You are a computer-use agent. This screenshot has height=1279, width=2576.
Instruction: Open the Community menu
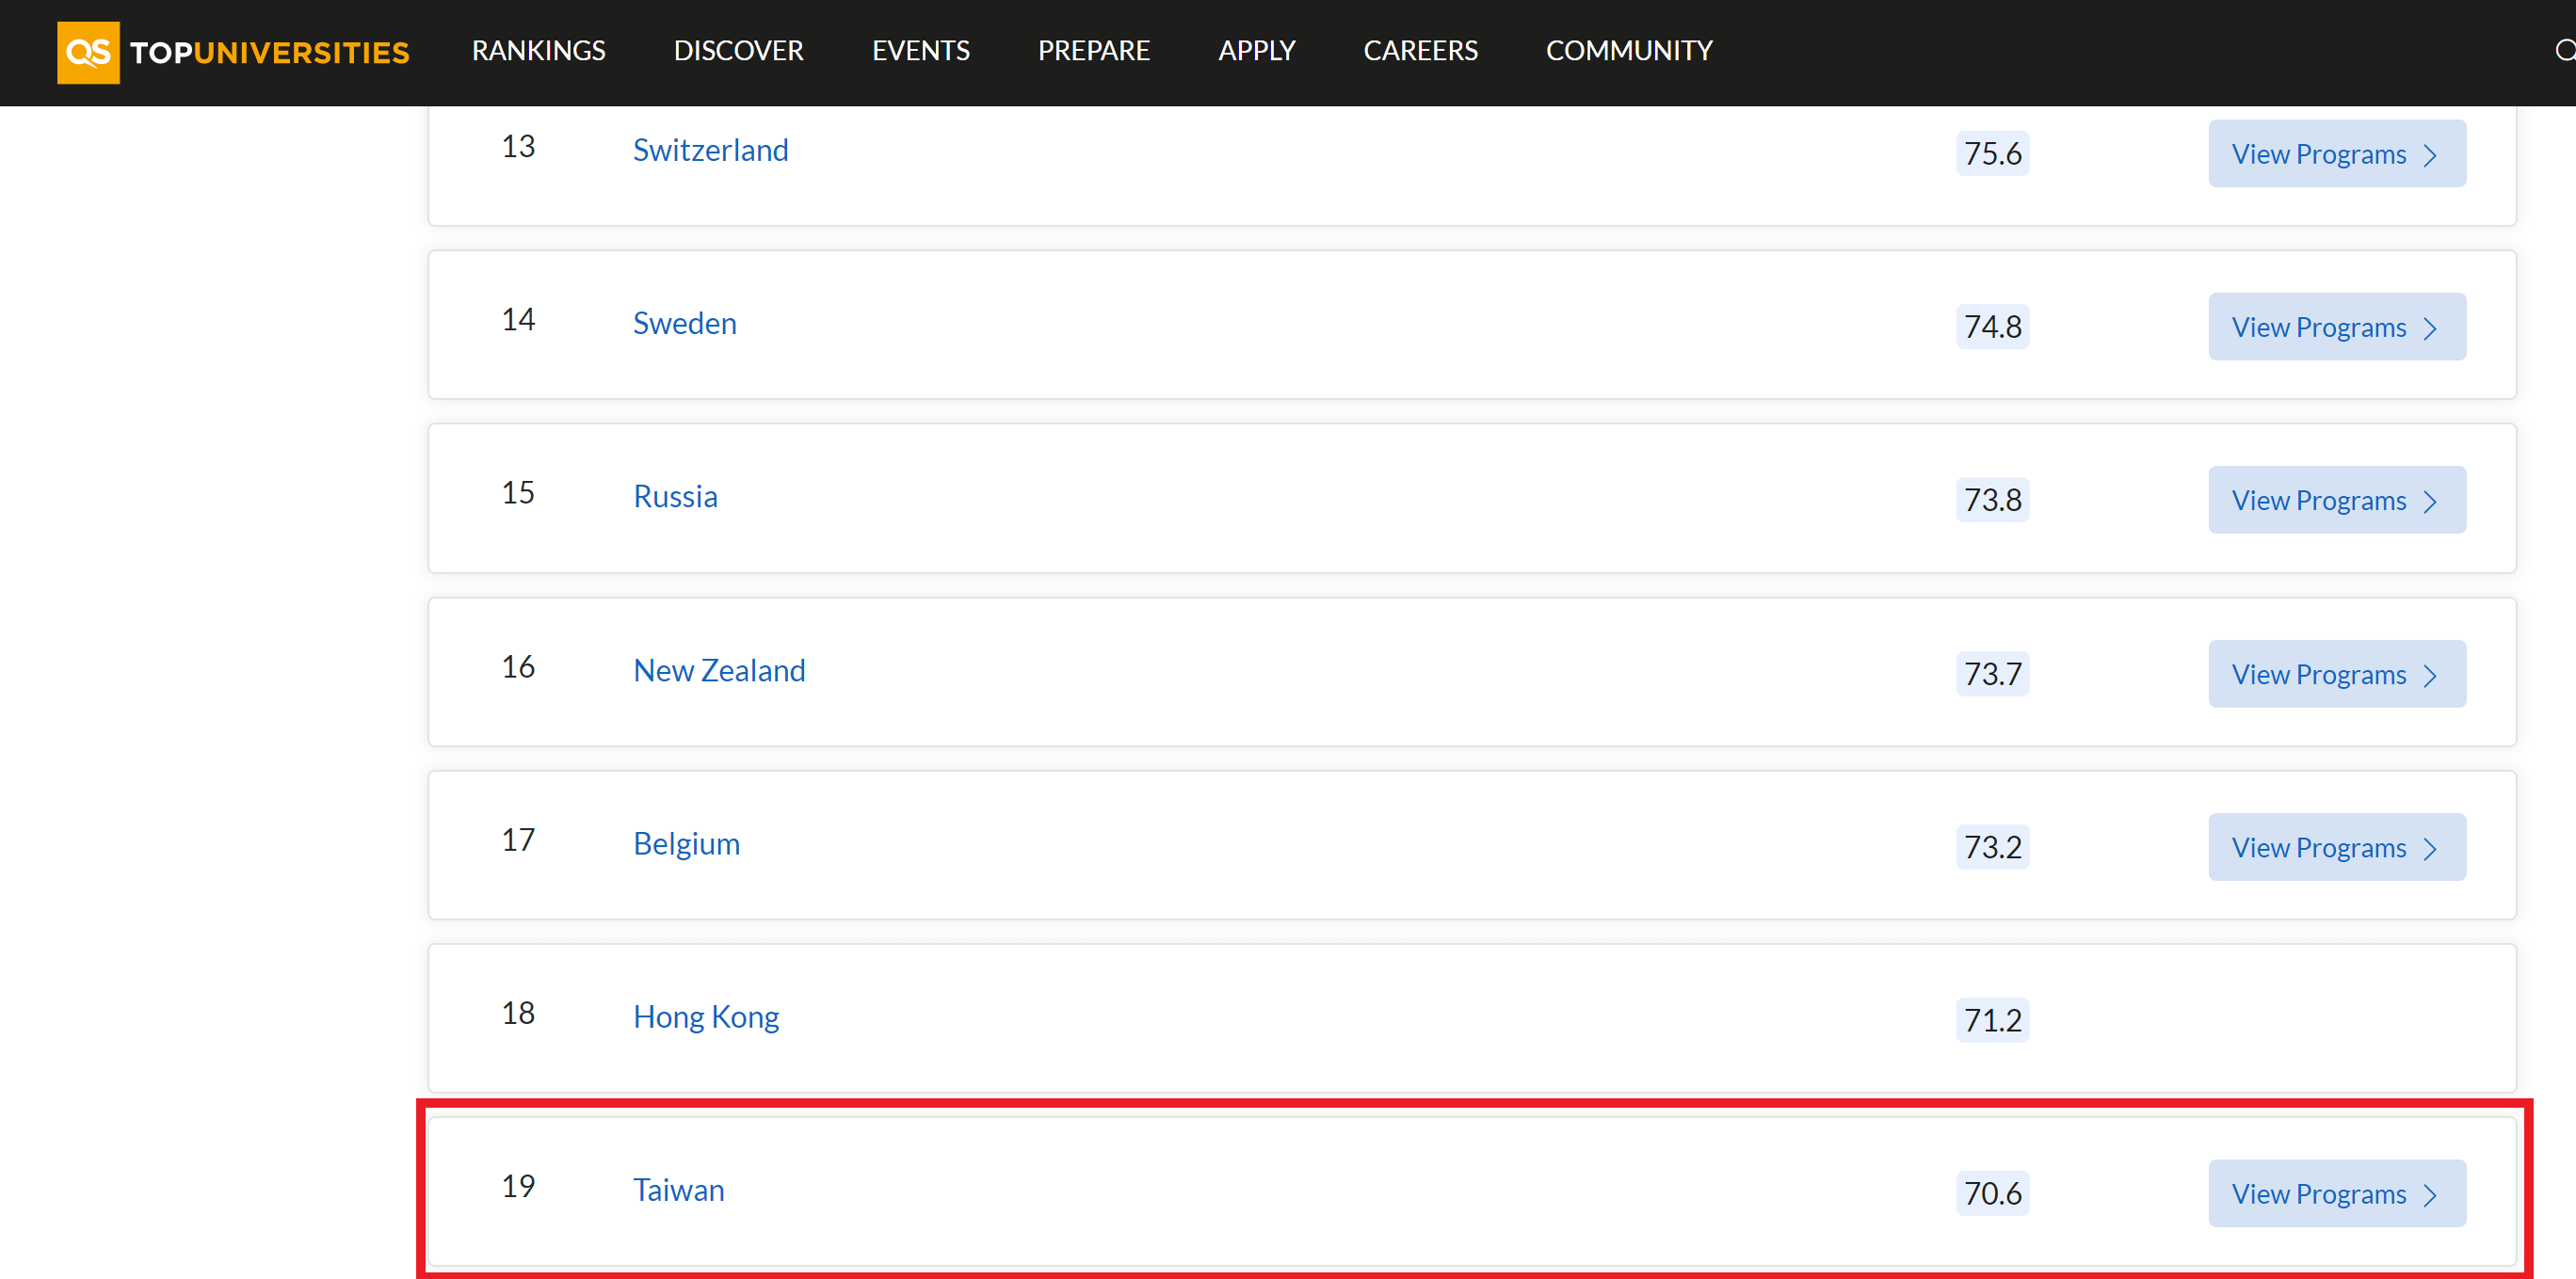click(x=1628, y=50)
